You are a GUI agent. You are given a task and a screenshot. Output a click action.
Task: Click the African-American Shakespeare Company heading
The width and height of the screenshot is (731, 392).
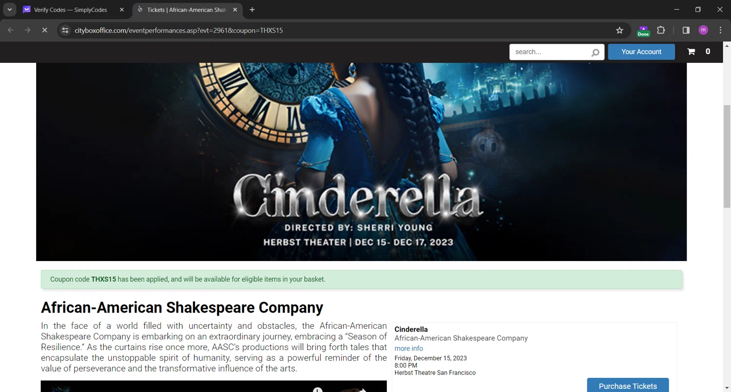pyautogui.click(x=182, y=308)
